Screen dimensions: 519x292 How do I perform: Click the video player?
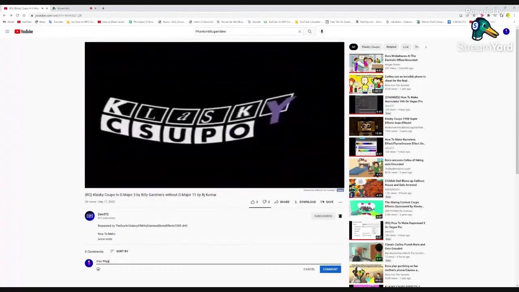[214, 115]
